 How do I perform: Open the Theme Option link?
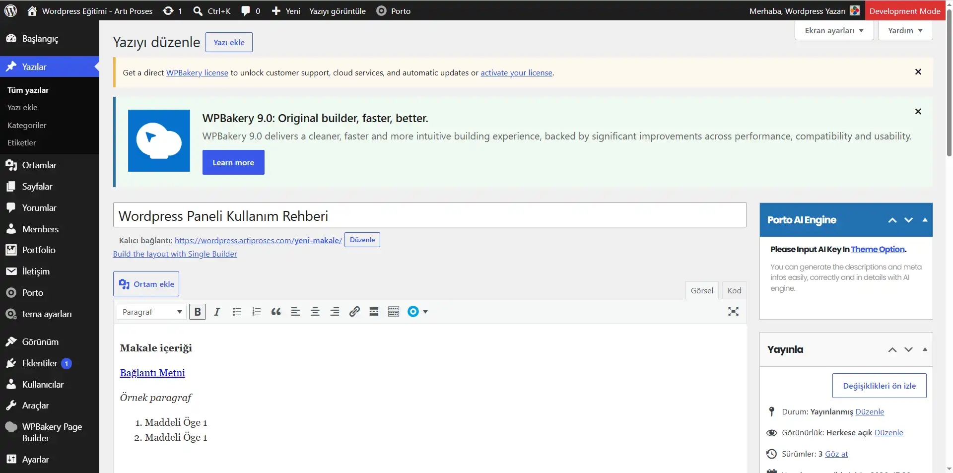878,249
